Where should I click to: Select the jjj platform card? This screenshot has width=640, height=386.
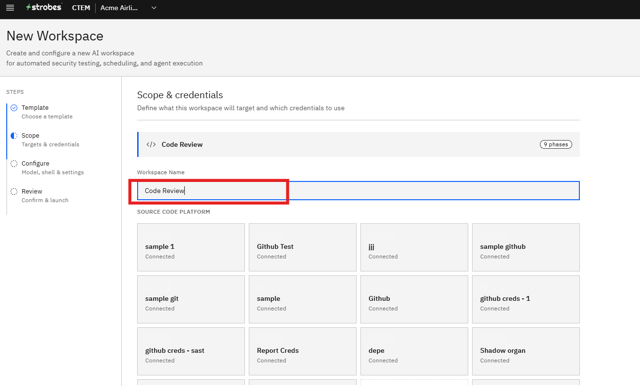[x=414, y=247]
